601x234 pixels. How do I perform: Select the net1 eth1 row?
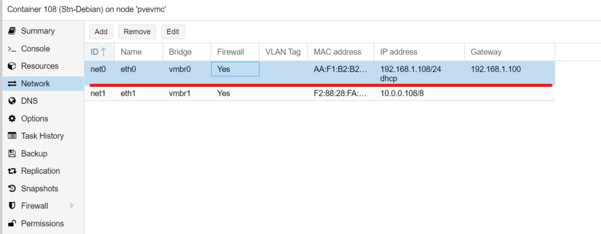tap(320, 93)
